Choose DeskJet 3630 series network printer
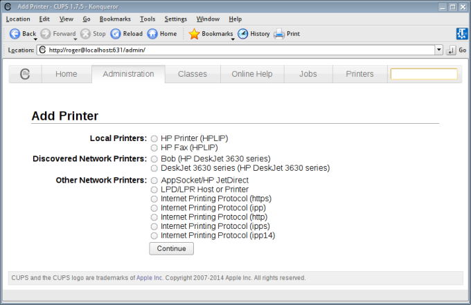Image resolution: width=471 pixels, height=305 pixels. [154, 168]
